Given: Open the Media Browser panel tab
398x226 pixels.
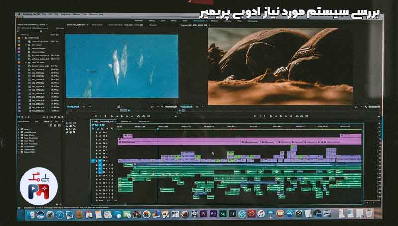Looking at the screenshot, I should pyautogui.click(x=23, y=122).
